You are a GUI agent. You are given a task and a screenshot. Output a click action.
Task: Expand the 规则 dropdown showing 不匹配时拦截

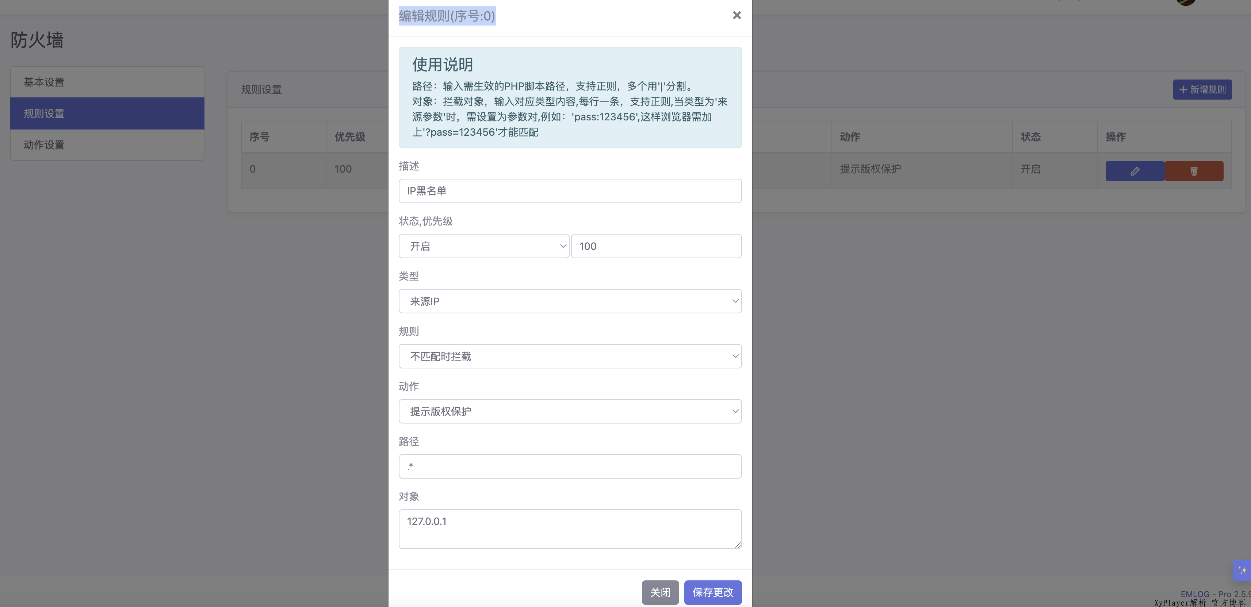(x=570, y=356)
